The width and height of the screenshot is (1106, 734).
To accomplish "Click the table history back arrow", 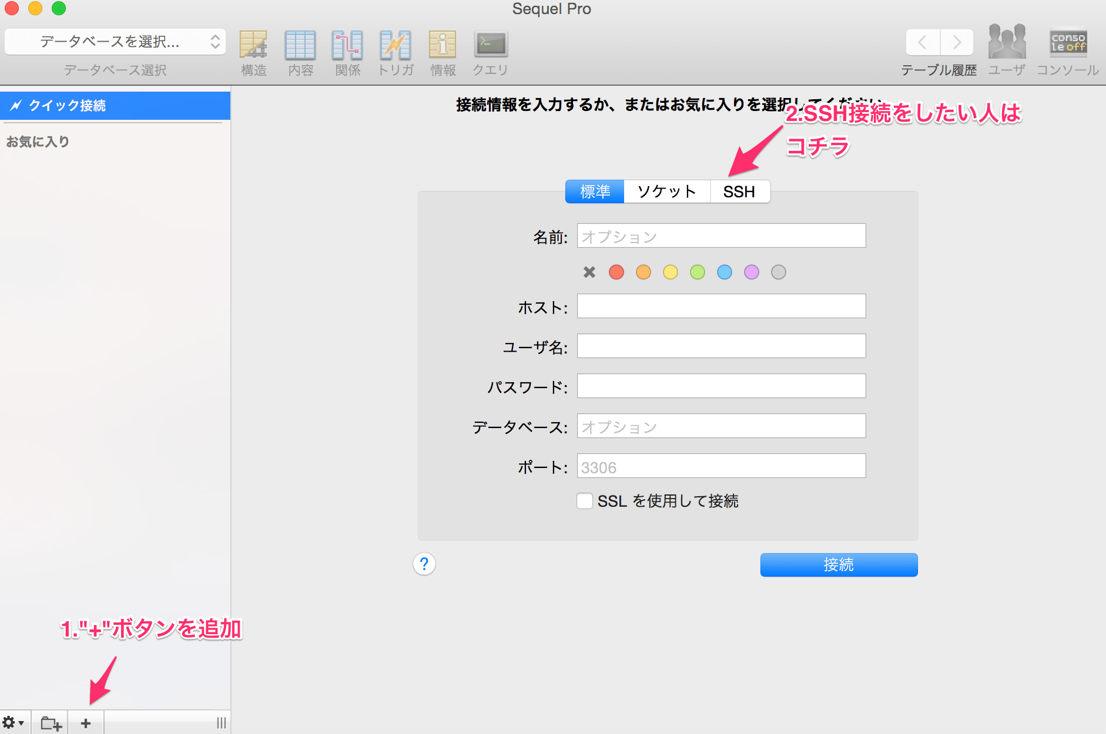I will coord(923,42).
